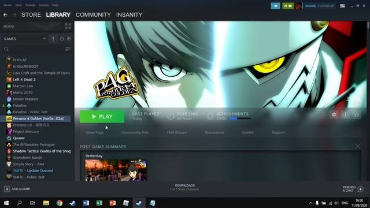The width and height of the screenshot is (370, 208).
Task: Add Persona 4 Golden to favorites star
Action: pyautogui.click(x=357, y=115)
